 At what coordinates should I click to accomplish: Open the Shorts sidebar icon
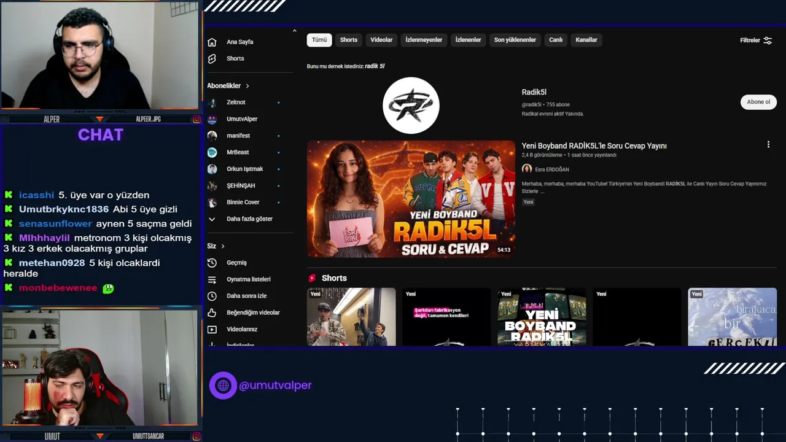tap(212, 59)
